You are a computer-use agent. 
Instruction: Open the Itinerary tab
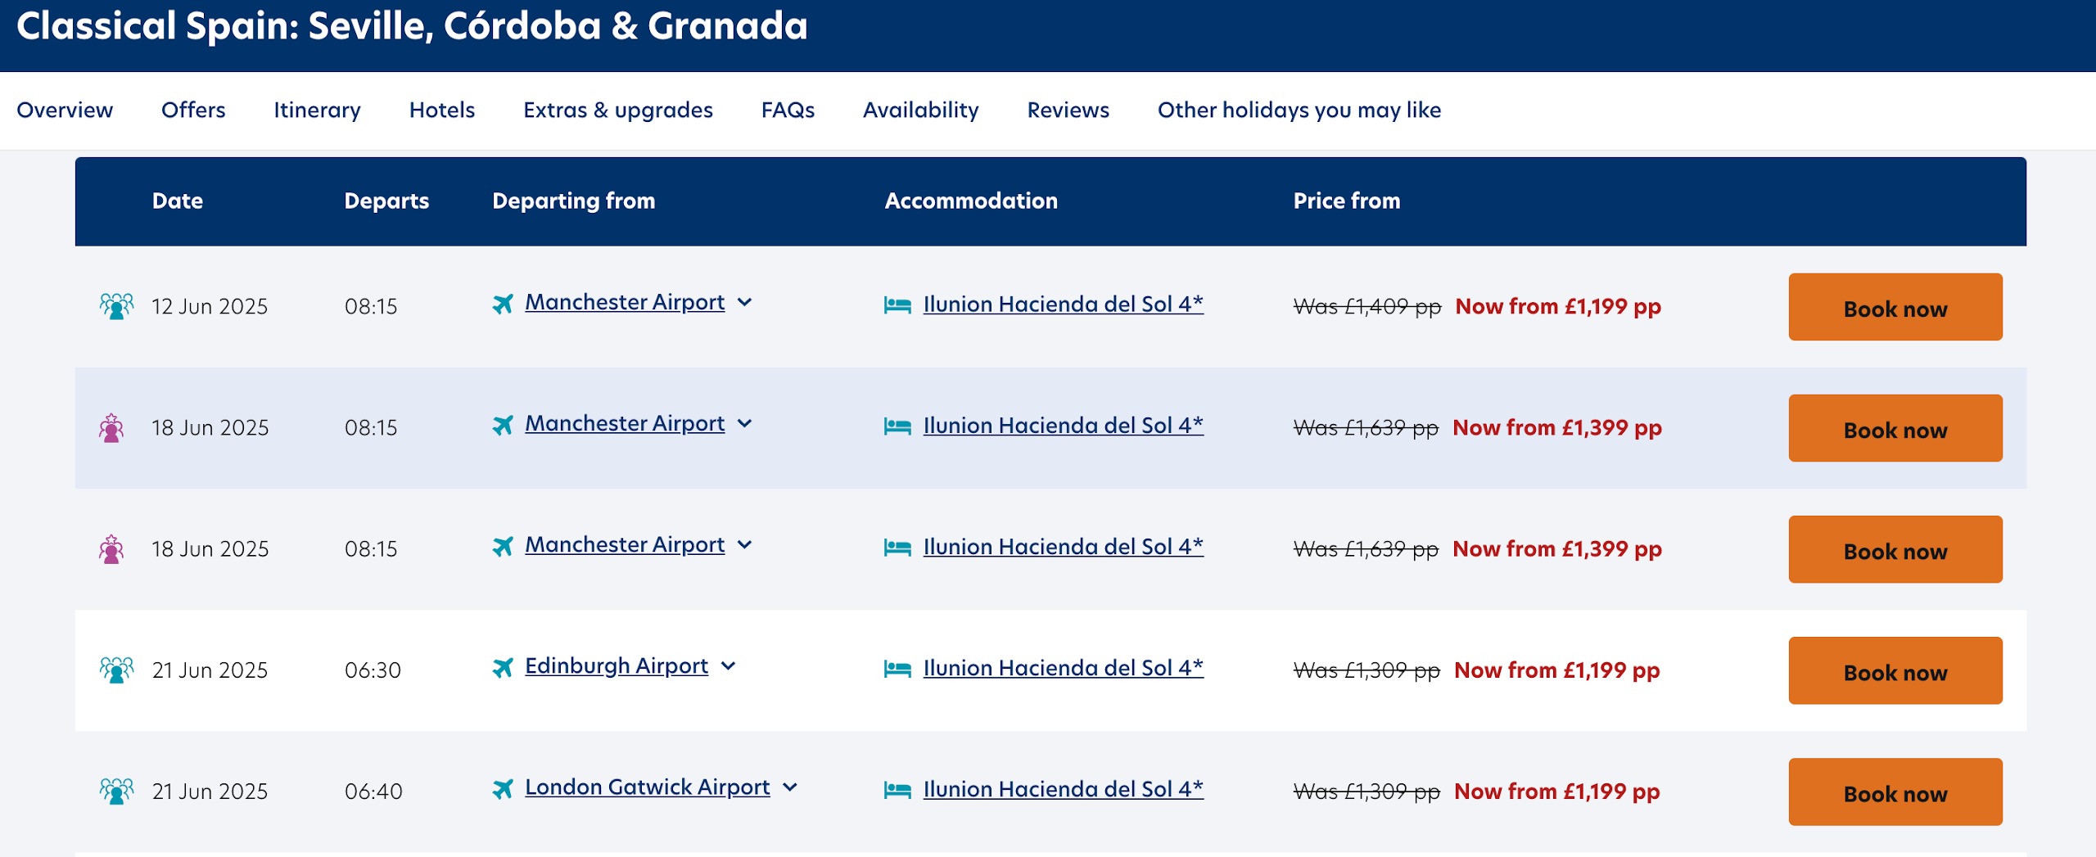point(317,110)
